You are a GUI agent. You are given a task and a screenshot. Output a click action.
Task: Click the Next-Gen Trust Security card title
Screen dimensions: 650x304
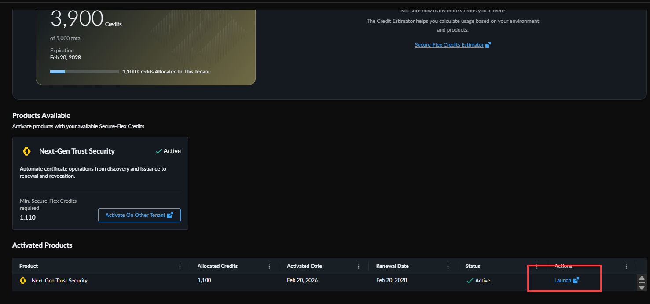coord(77,151)
